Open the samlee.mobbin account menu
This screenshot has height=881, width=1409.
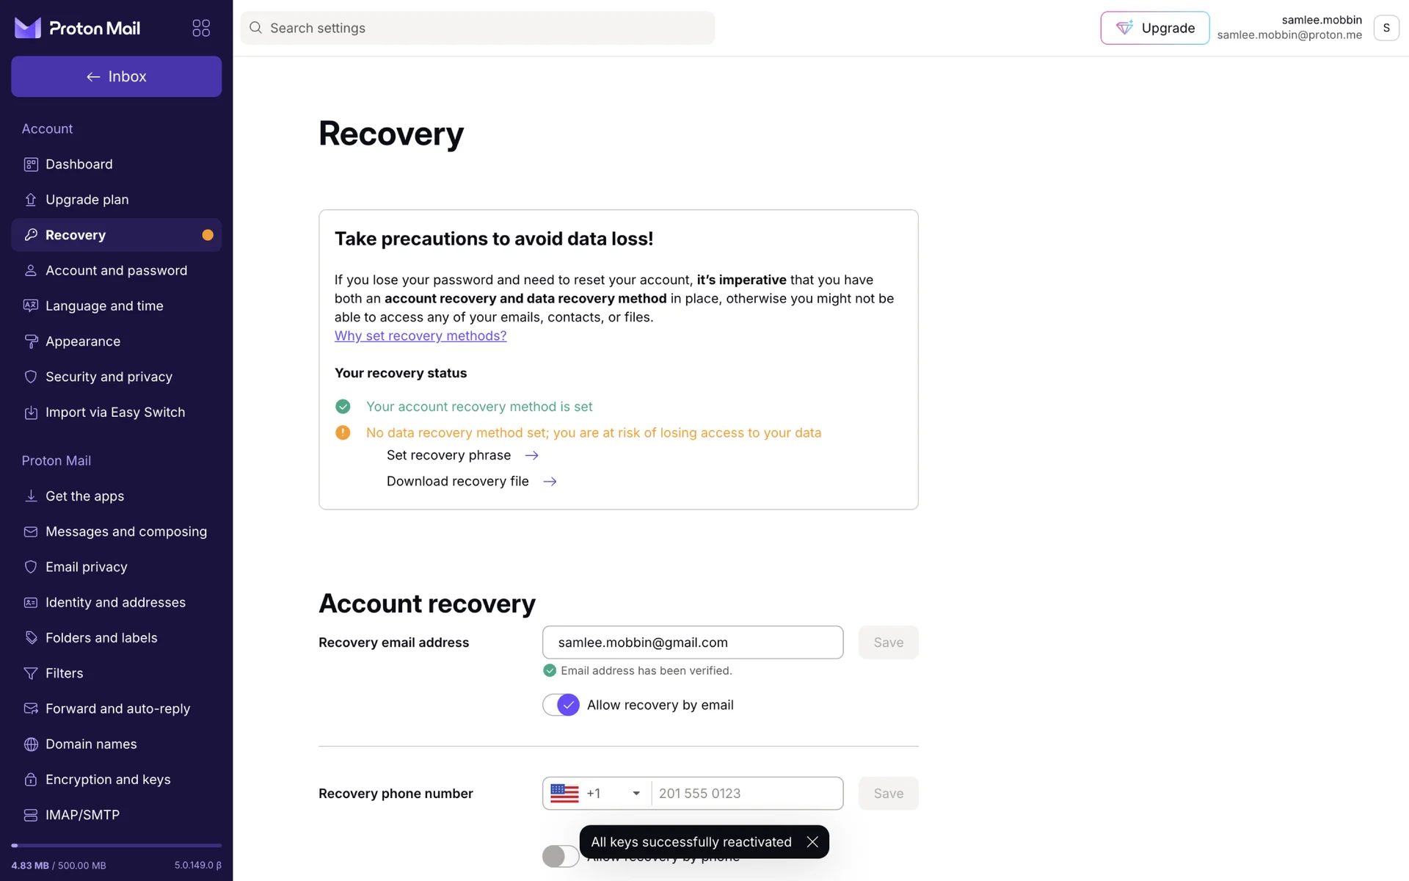click(x=1386, y=28)
